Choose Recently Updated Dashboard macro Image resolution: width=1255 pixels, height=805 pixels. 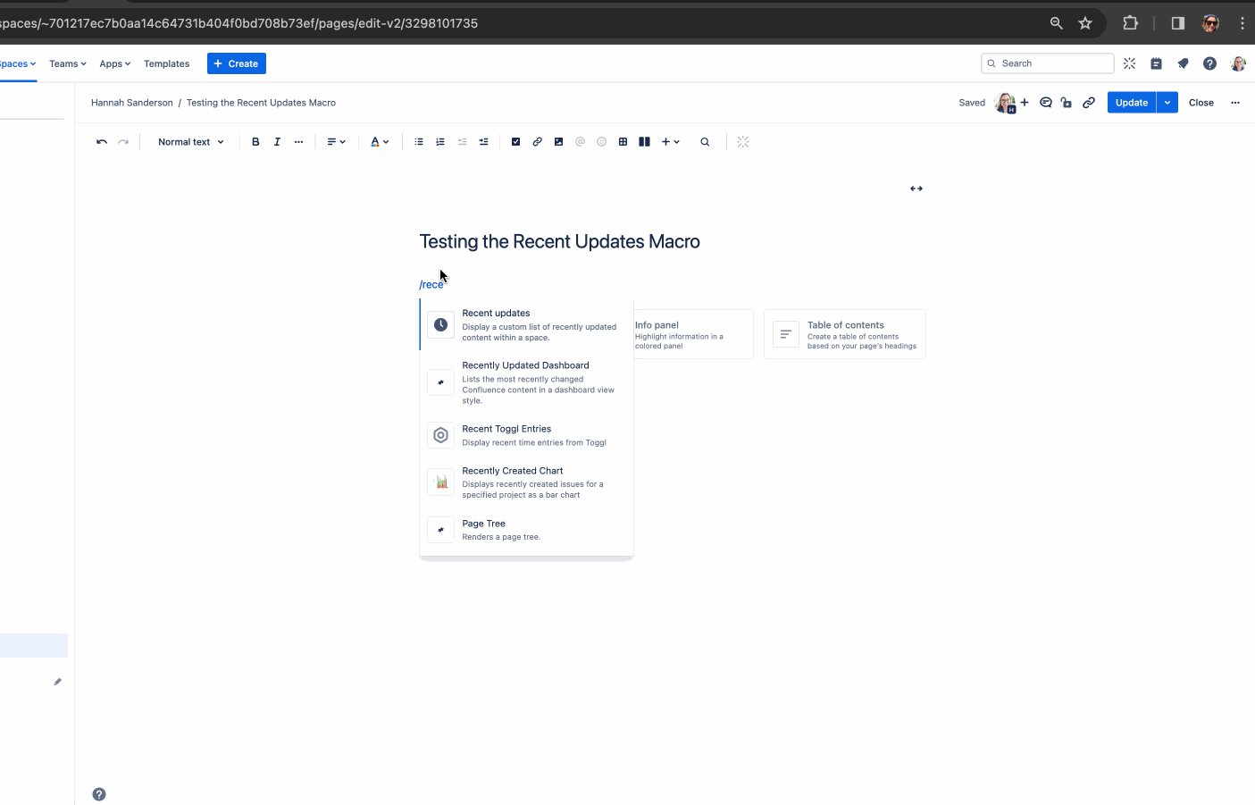tap(526, 382)
